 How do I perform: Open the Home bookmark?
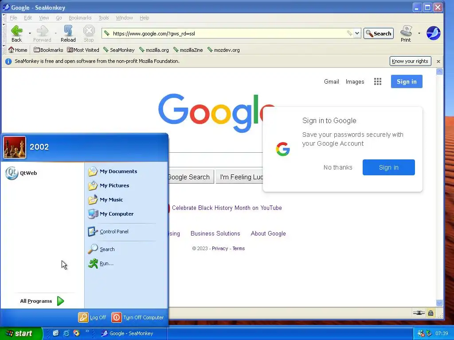(x=18, y=50)
